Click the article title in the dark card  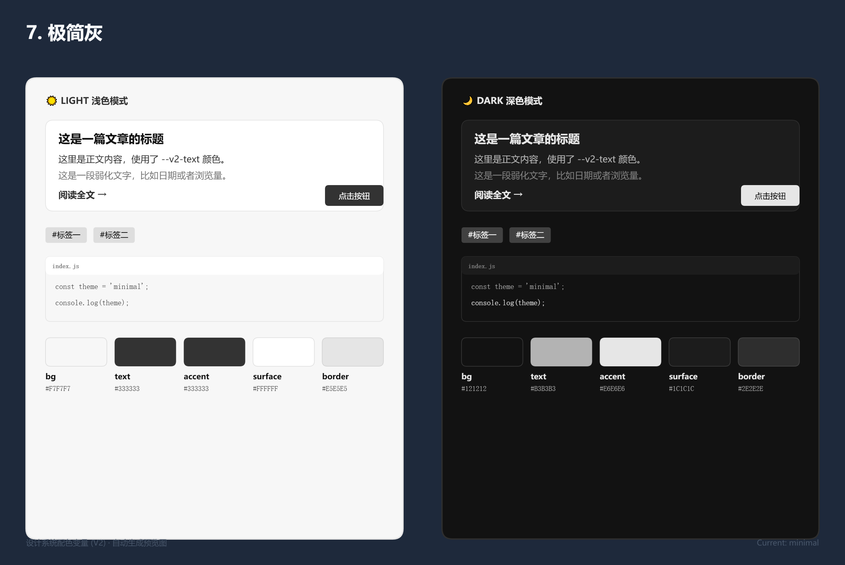pos(527,139)
